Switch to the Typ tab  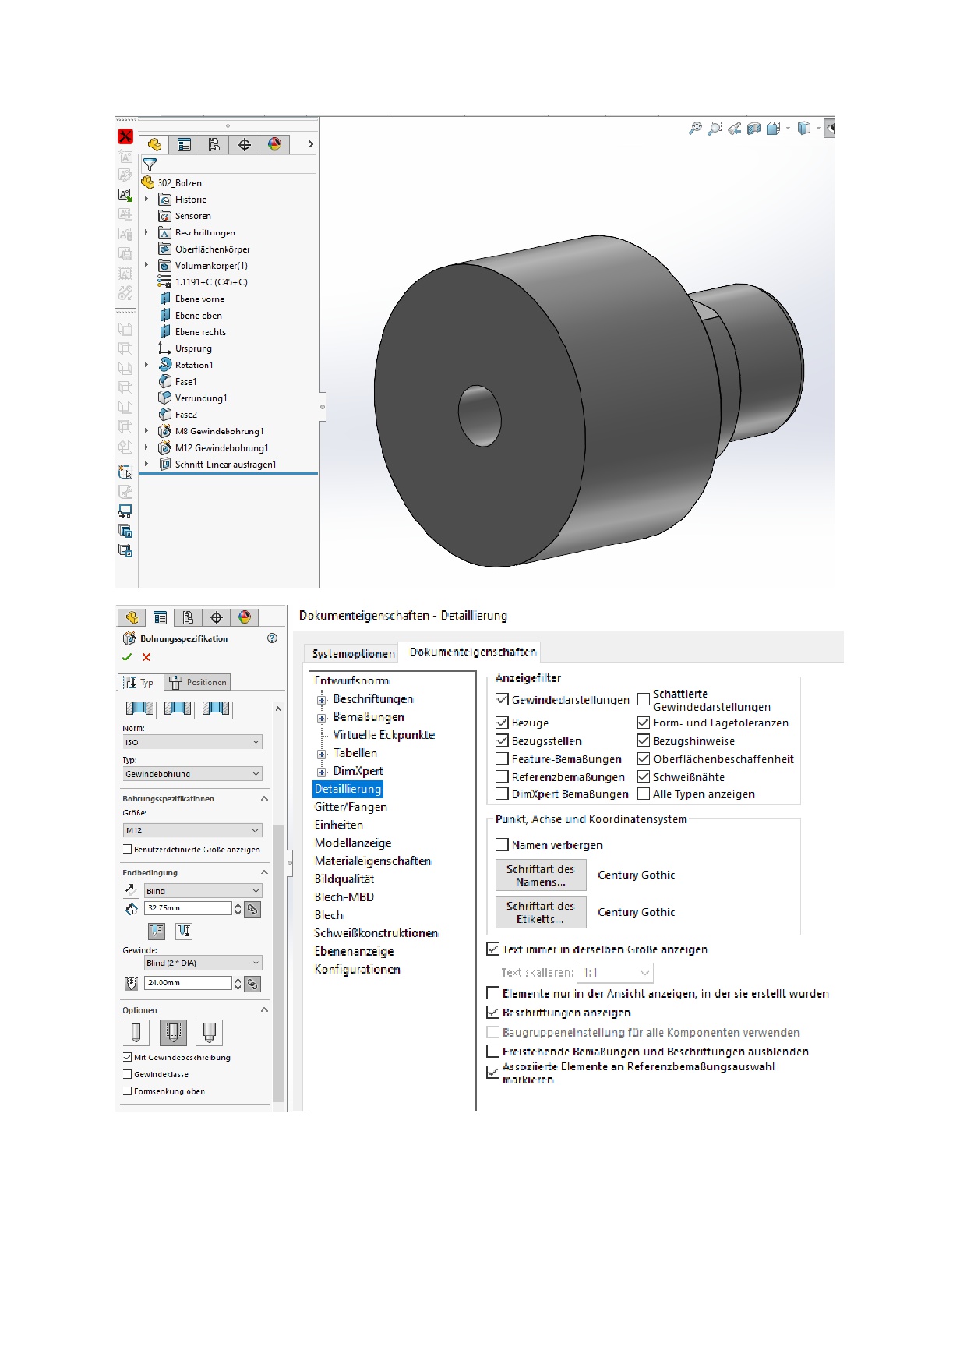(x=140, y=682)
